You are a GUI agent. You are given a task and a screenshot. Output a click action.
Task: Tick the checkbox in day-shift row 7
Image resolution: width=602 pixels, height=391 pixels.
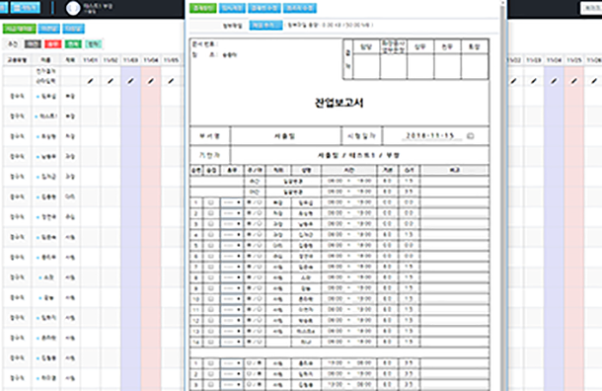pyautogui.click(x=211, y=267)
